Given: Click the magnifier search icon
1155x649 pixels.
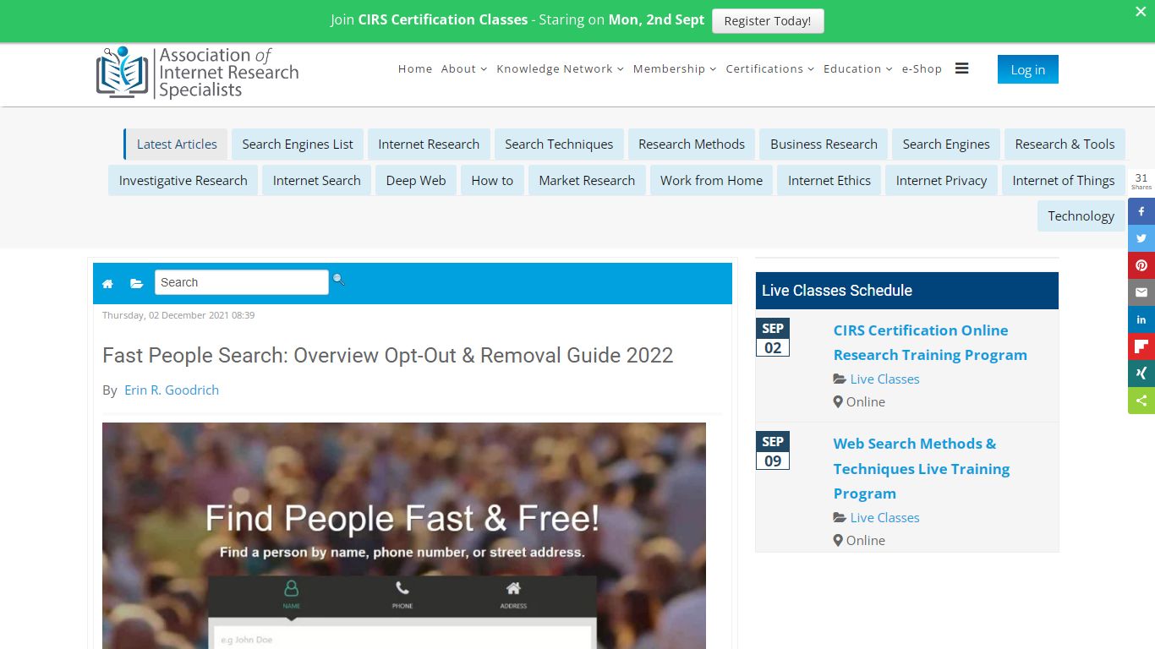Looking at the screenshot, I should point(338,279).
